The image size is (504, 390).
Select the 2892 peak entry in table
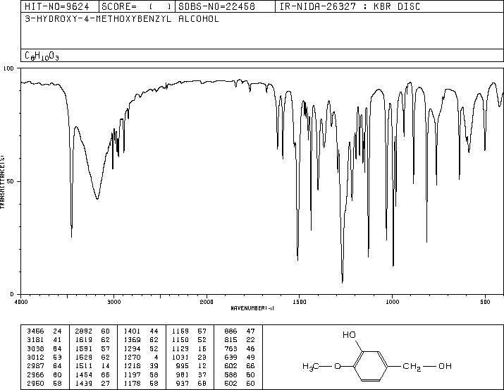pos(92,331)
